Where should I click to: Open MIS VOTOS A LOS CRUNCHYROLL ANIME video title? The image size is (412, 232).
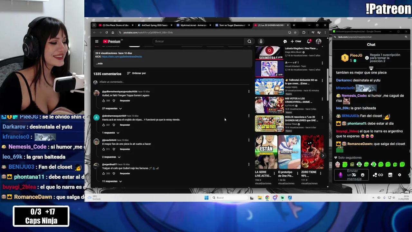(x=300, y=100)
